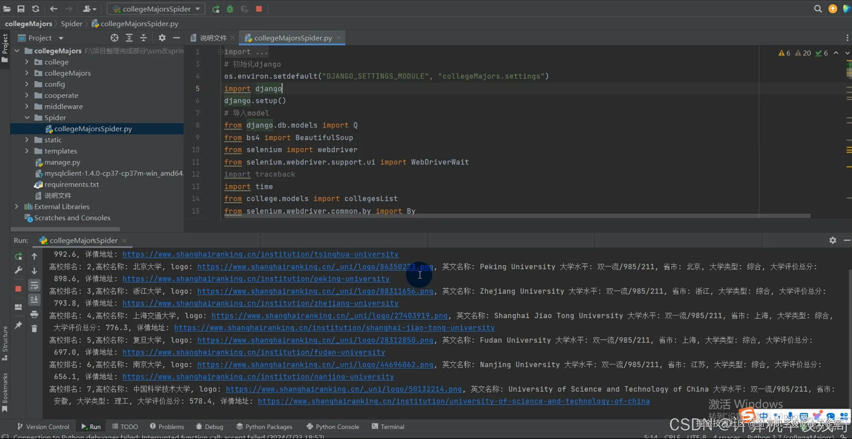Image resolution: width=852 pixels, height=439 pixels.
Task: Open file via the folder icon
Action: [7, 9]
